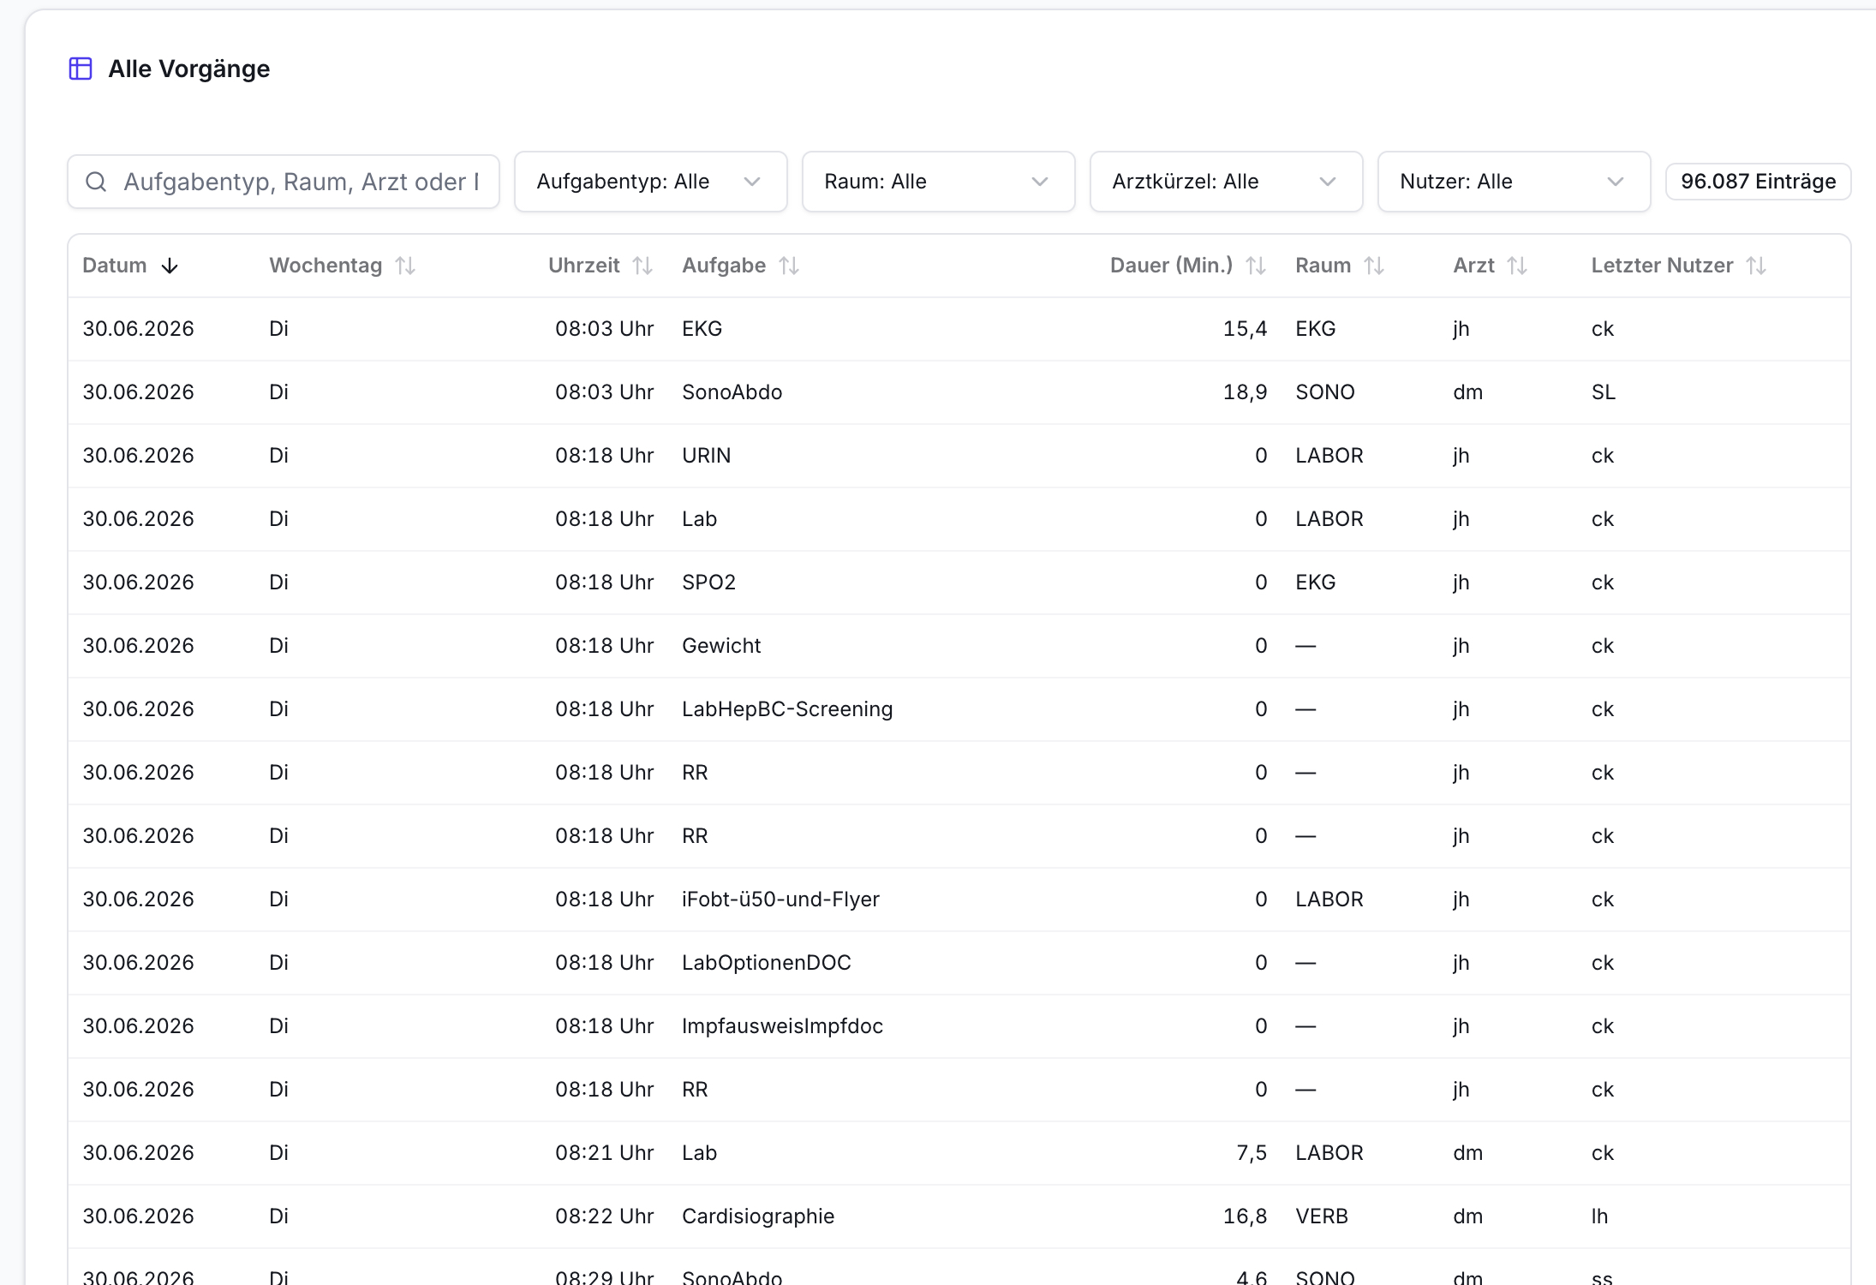Focus the Aufgabentyp, Raum, Arzt search field
This screenshot has width=1876, height=1285.
(284, 182)
